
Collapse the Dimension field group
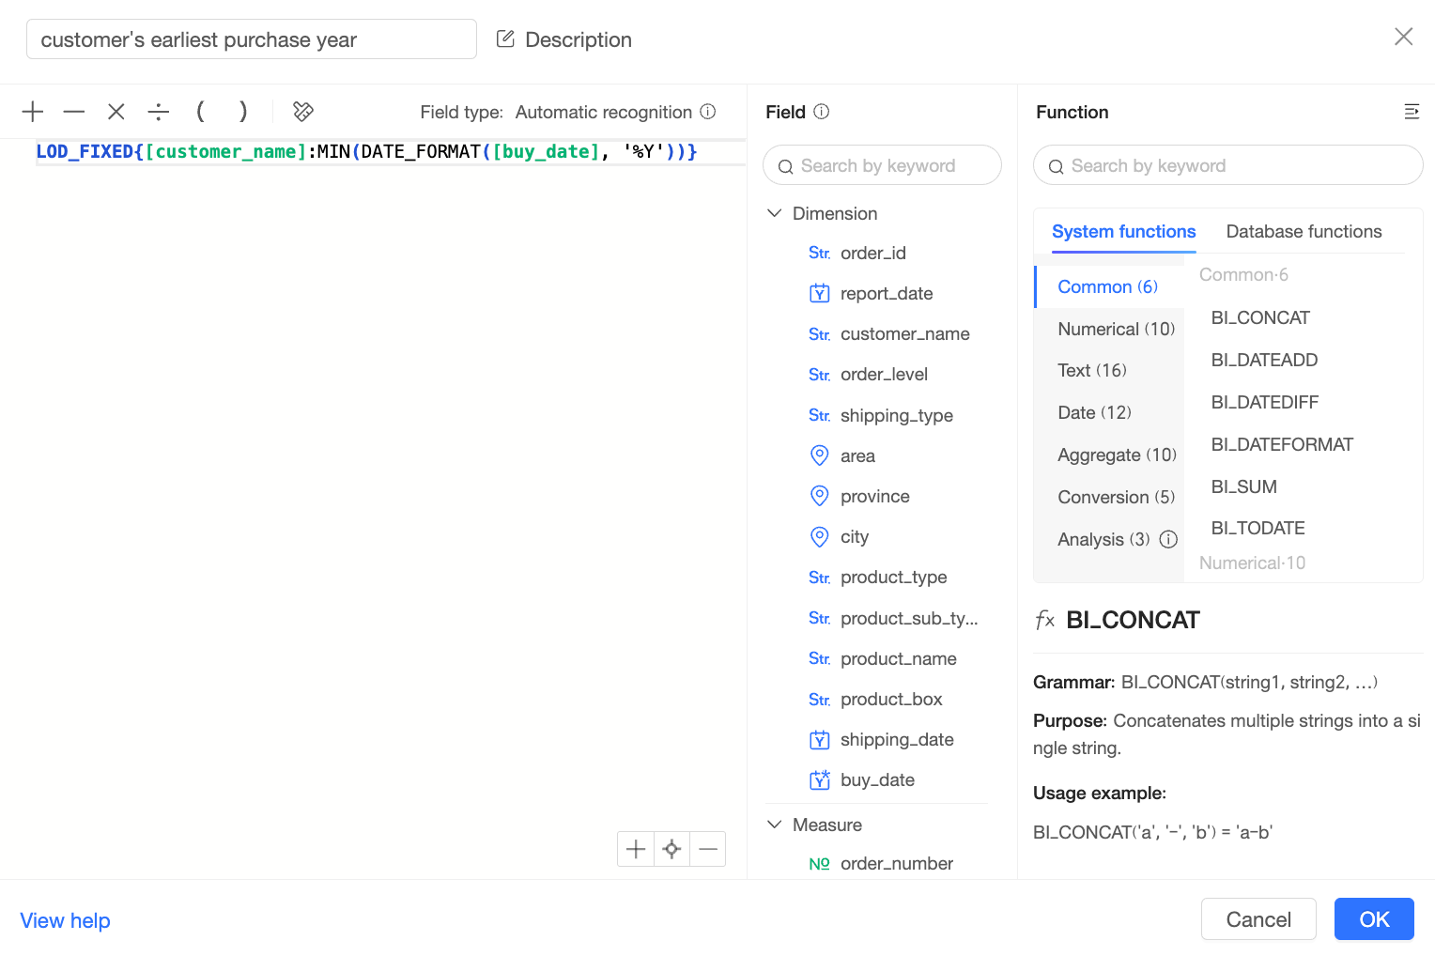pos(775,213)
